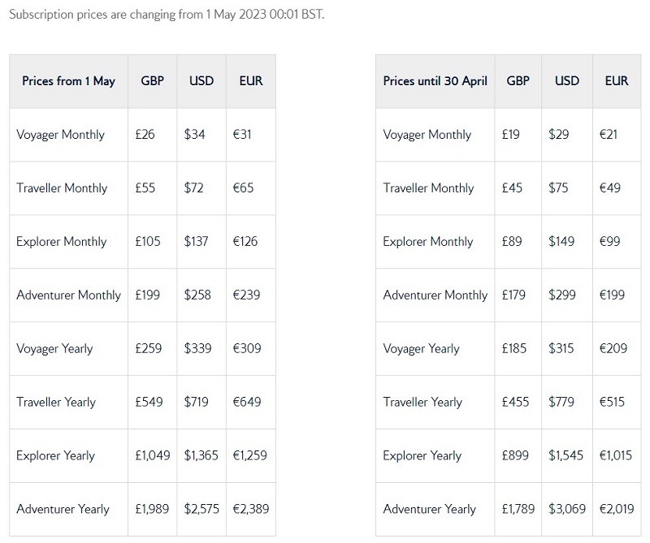This screenshot has width=650, height=543.
Task: Select the old Traveller Monthly $75 price
Action: 558,188
